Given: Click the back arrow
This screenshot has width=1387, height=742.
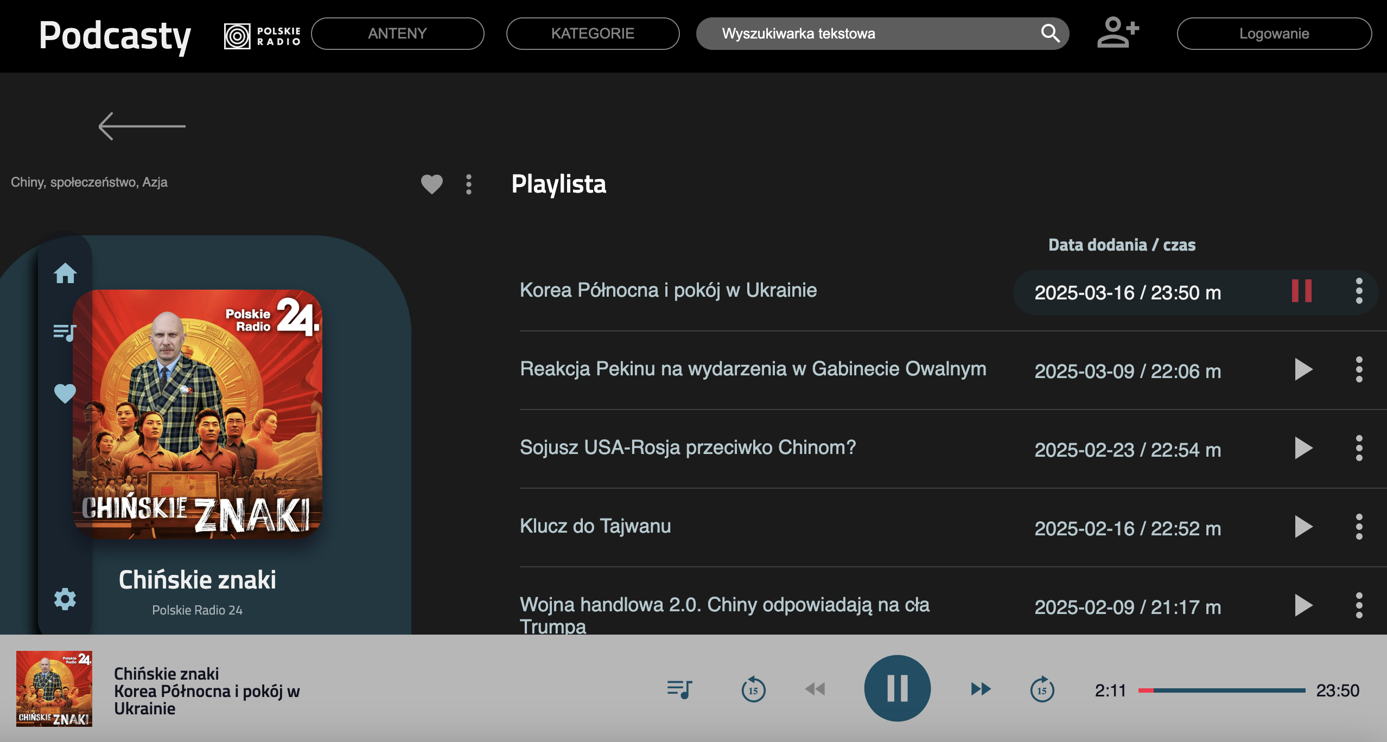Looking at the screenshot, I should pos(142,126).
